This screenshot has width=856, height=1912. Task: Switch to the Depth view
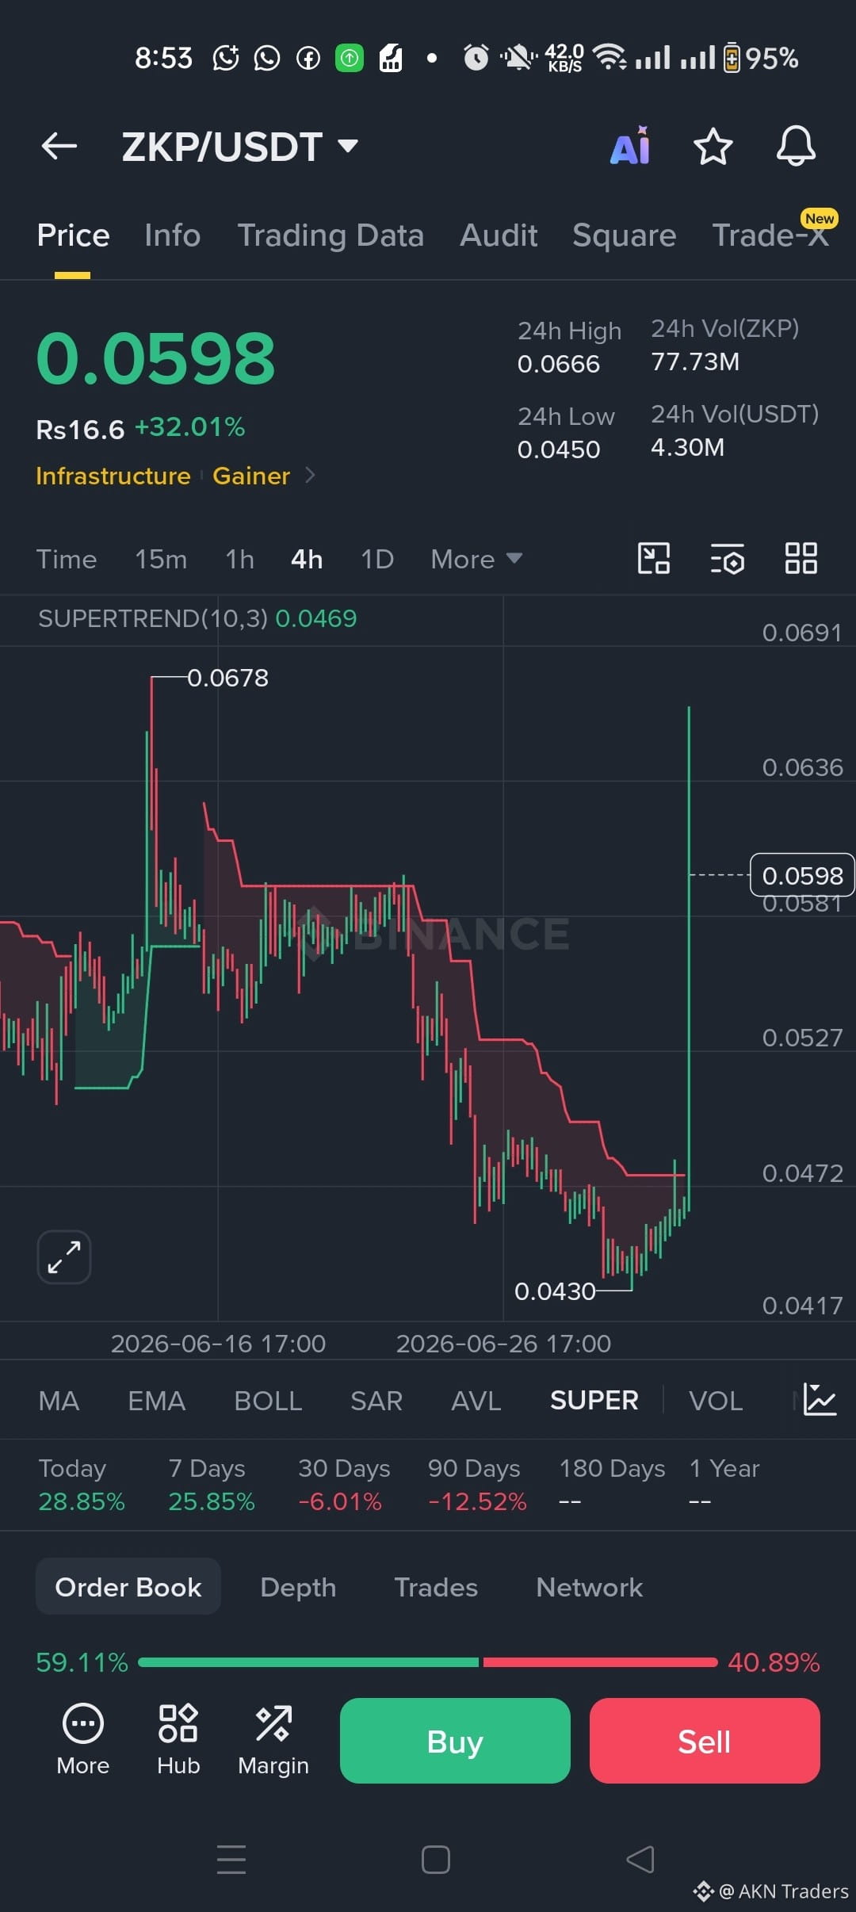pos(298,1587)
